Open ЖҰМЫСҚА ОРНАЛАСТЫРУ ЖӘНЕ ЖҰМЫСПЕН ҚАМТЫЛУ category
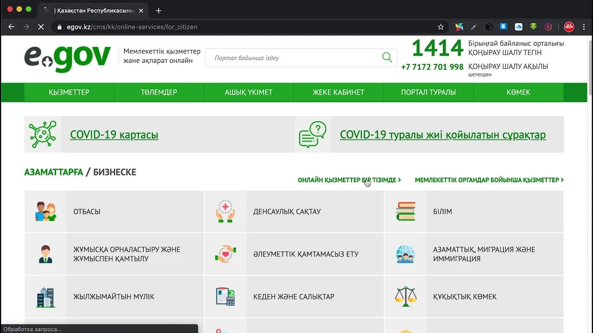 (114, 254)
